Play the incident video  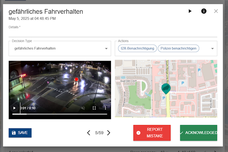click(x=14, y=108)
